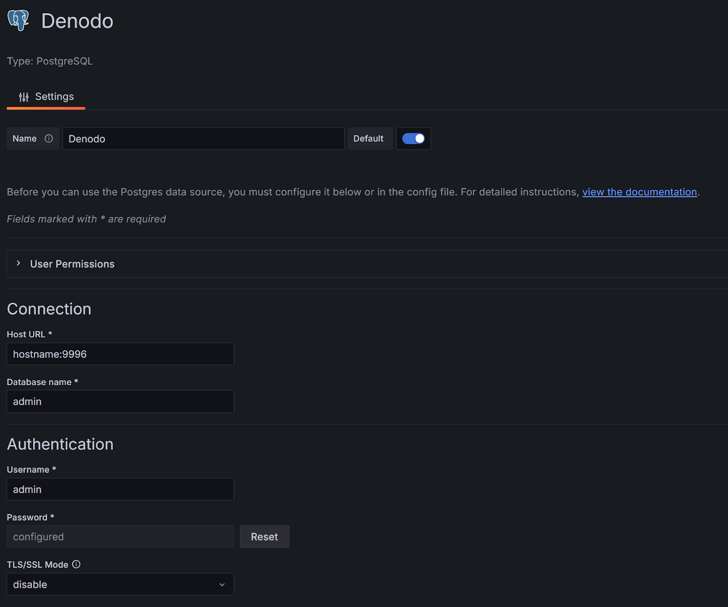The width and height of the screenshot is (728, 607).
Task: Toggle the Default data source switch
Action: (x=413, y=139)
